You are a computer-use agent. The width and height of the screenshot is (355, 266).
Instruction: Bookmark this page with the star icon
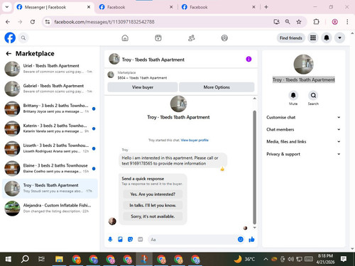pos(299,22)
